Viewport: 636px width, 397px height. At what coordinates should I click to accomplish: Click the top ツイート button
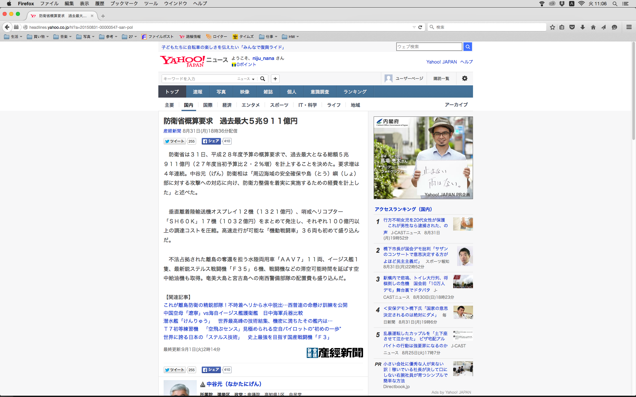pos(175,141)
